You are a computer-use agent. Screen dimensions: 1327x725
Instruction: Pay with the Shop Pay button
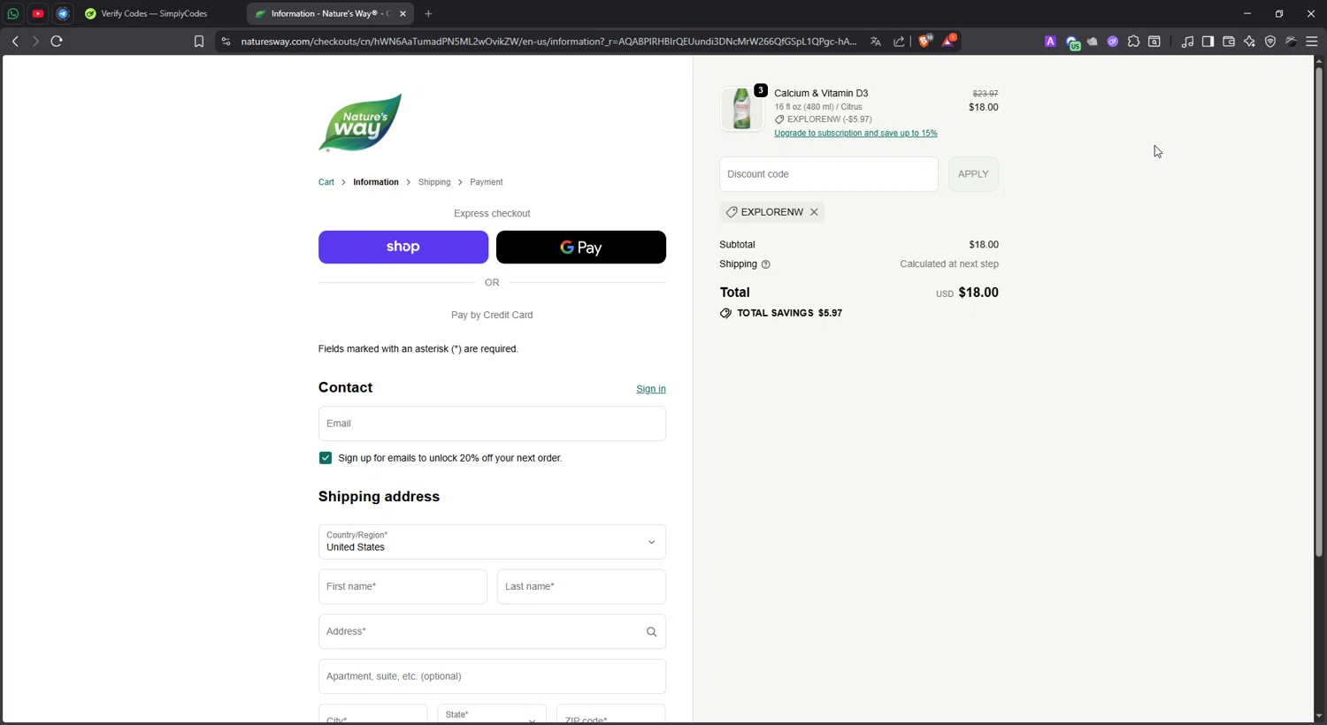click(403, 248)
